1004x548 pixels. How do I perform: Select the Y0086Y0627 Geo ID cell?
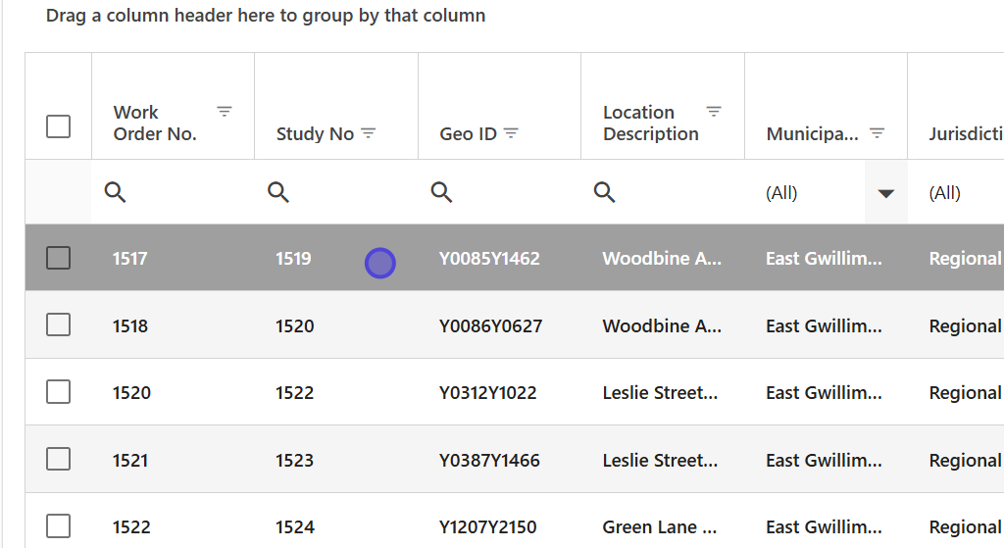point(490,325)
